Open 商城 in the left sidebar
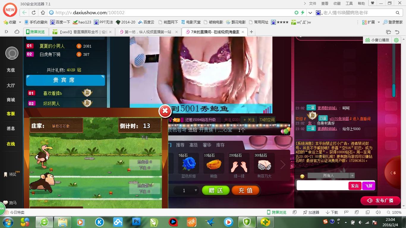Viewport: 406px width, 228px height. click(x=11, y=100)
